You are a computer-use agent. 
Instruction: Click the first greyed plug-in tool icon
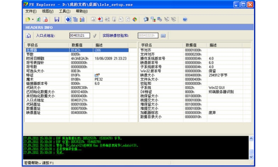coord(166,19)
